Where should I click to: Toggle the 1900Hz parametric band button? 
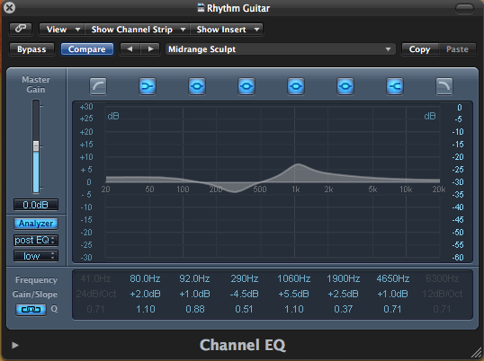(345, 86)
